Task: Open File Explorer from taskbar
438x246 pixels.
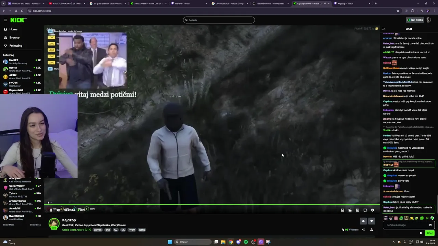Action: point(223,242)
